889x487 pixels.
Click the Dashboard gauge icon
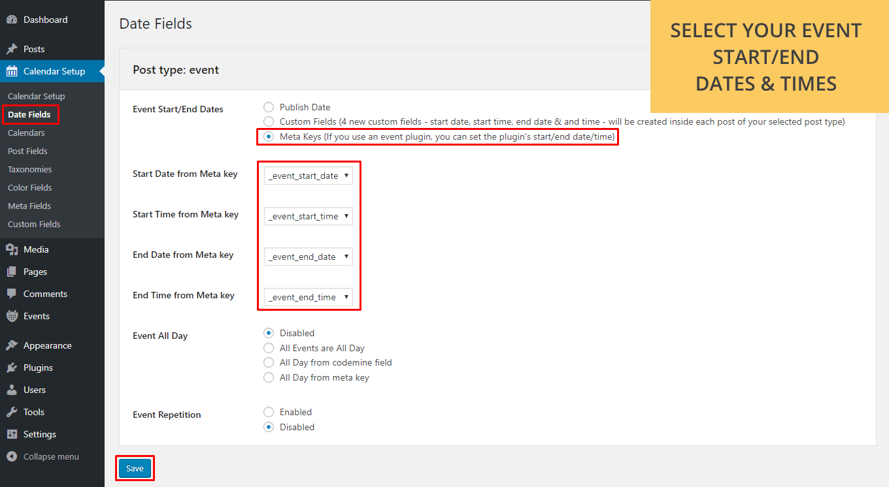point(12,20)
